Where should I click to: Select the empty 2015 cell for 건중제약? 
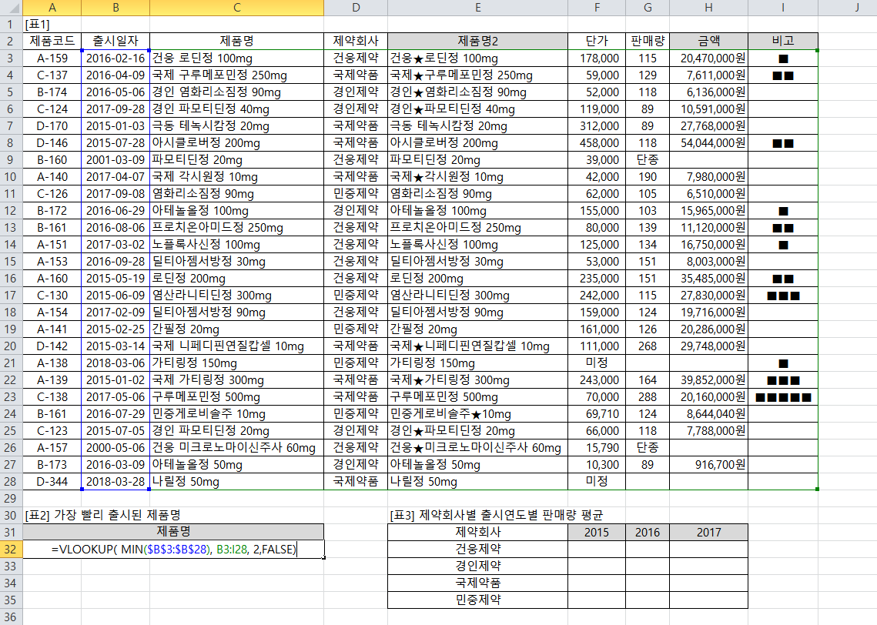point(597,549)
